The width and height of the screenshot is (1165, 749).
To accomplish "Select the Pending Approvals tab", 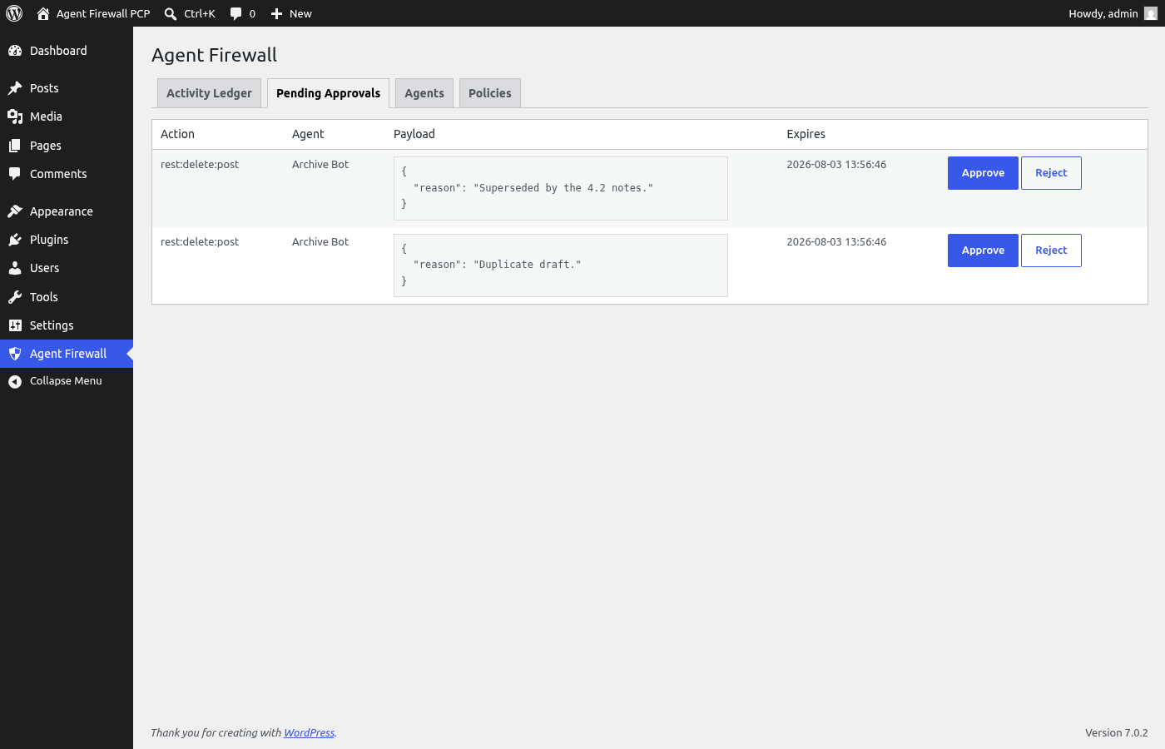I will click(x=328, y=93).
